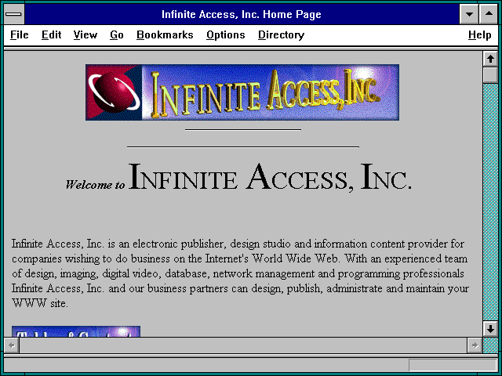This screenshot has width=502, height=376.
Task: Click the Welcome to Infinite Access heading
Action: pos(238,177)
